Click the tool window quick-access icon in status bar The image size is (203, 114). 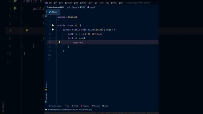46,110
